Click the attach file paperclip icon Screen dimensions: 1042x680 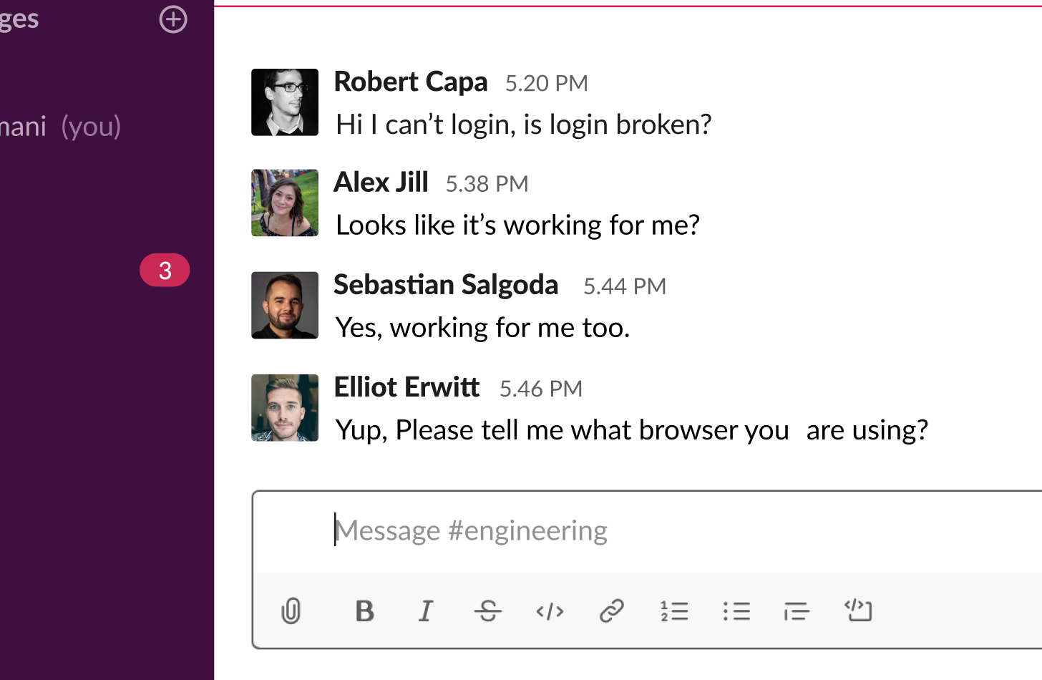click(291, 611)
